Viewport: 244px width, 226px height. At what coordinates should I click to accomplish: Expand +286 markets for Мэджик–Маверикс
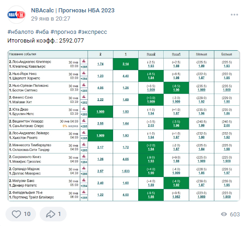tap(84, 174)
